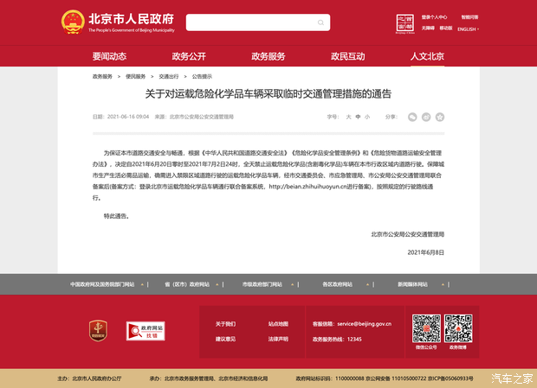Open the 要闻动态 navigation tab

click(x=109, y=56)
